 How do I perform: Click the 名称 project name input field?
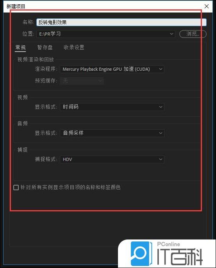click(121, 22)
